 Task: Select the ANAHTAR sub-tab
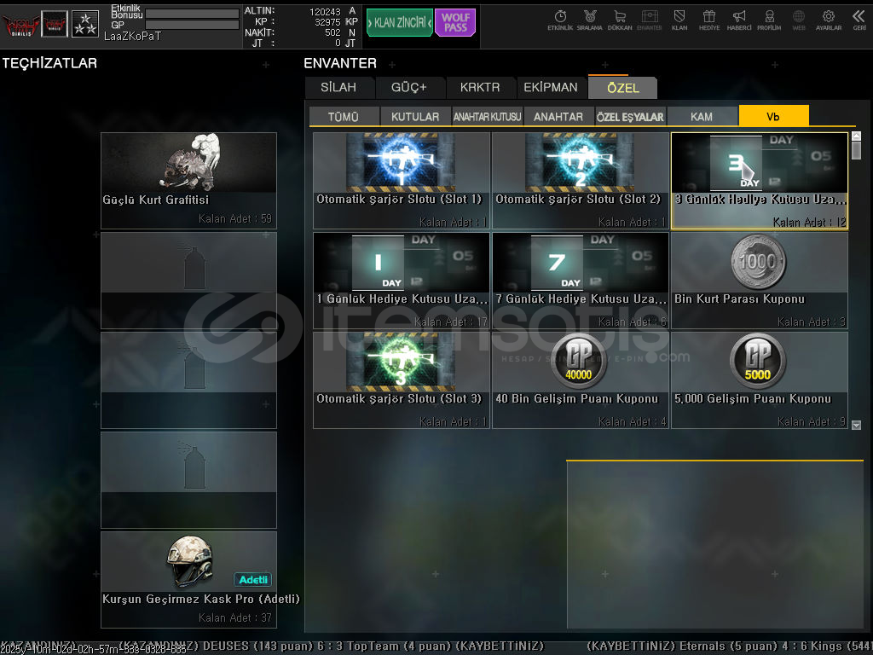click(x=558, y=116)
